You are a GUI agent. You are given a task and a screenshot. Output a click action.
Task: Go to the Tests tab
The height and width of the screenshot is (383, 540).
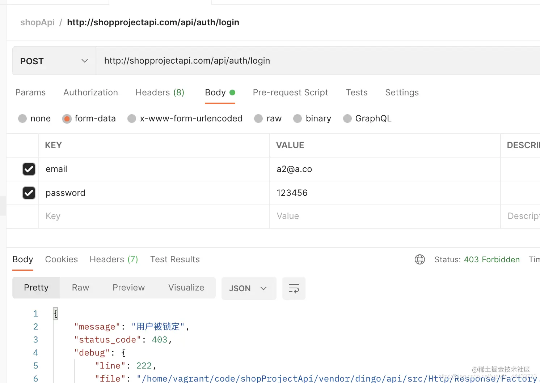[x=357, y=92]
